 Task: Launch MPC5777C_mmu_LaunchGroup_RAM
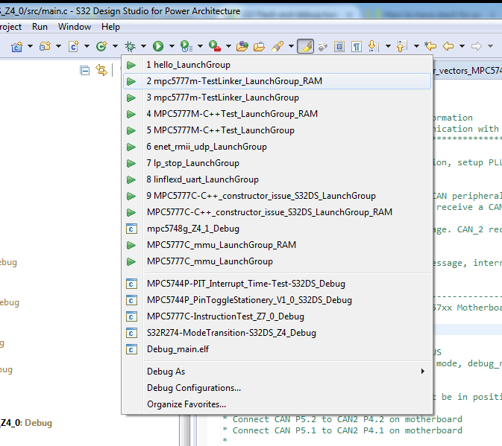click(x=277, y=245)
